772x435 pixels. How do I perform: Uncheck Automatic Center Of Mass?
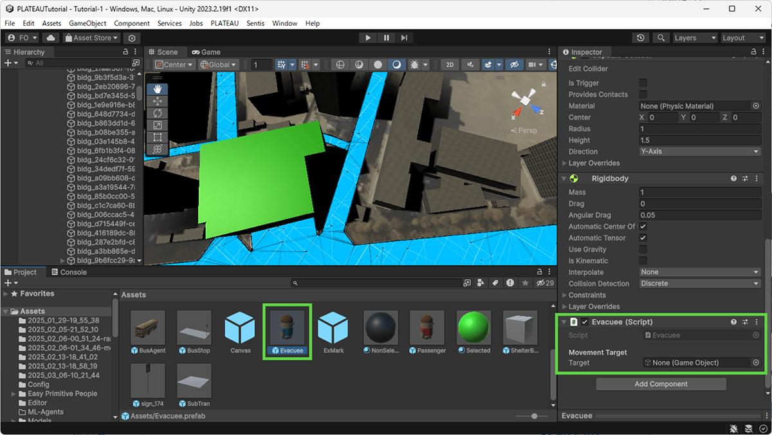[x=643, y=227]
